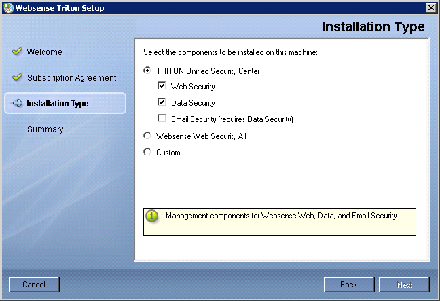Click the green checkmark beside Welcome
This screenshot has height=301, width=440.
tap(17, 52)
